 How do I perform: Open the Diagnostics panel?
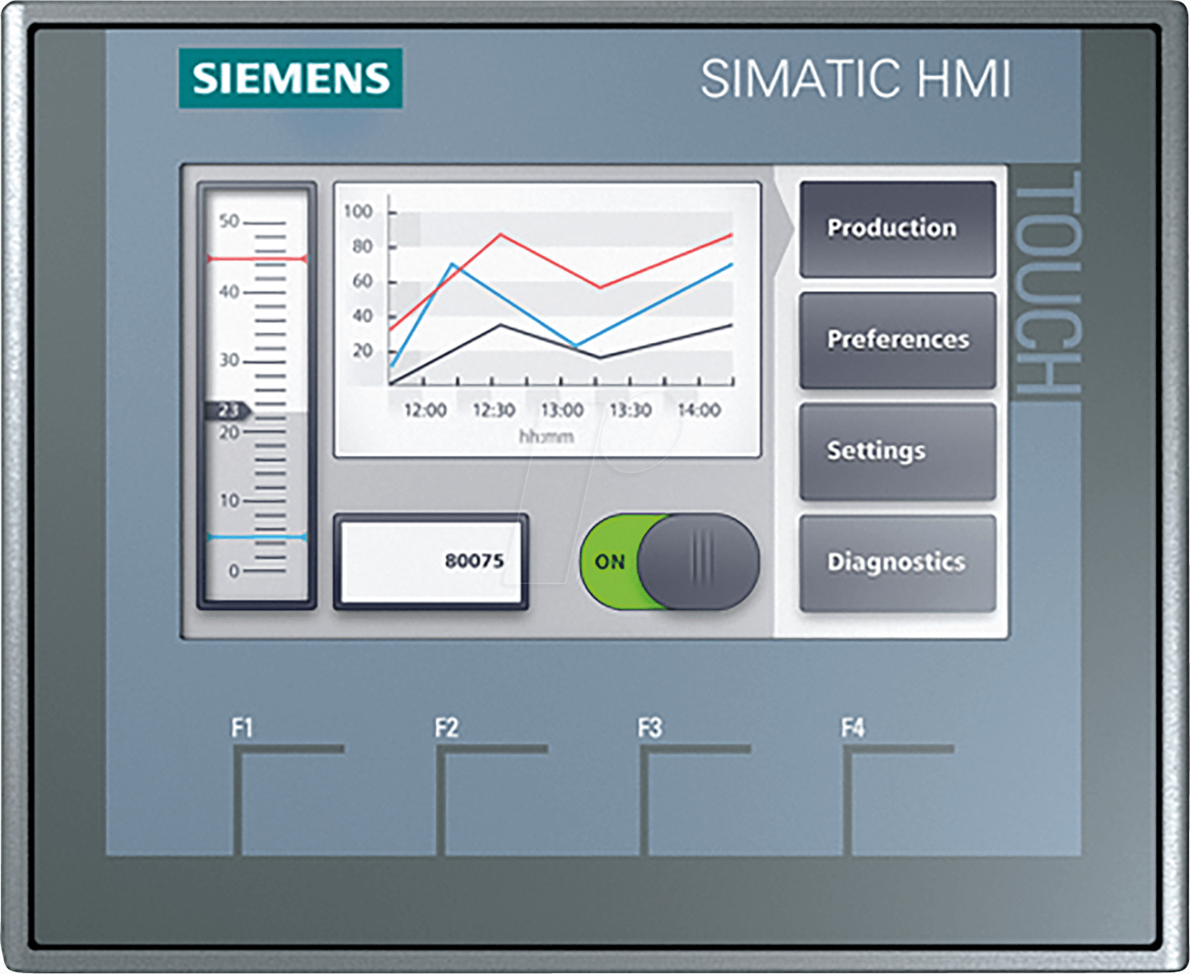click(896, 562)
